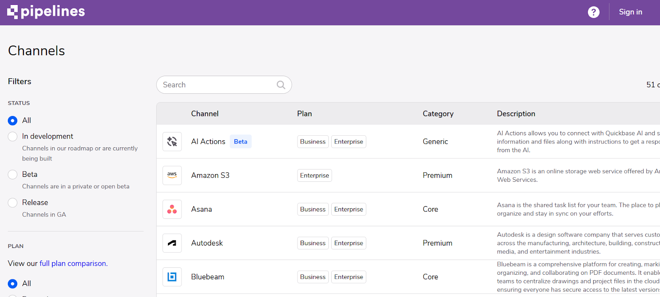660x297 pixels.
Task: Click the Channel column header
Action: 205,114
